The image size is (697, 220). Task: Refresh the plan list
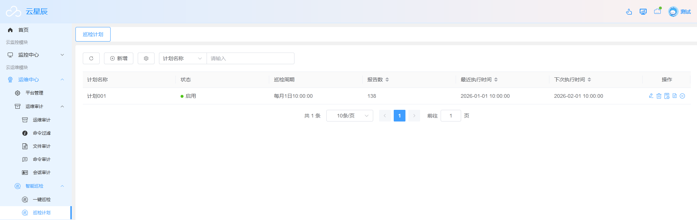tap(91, 58)
